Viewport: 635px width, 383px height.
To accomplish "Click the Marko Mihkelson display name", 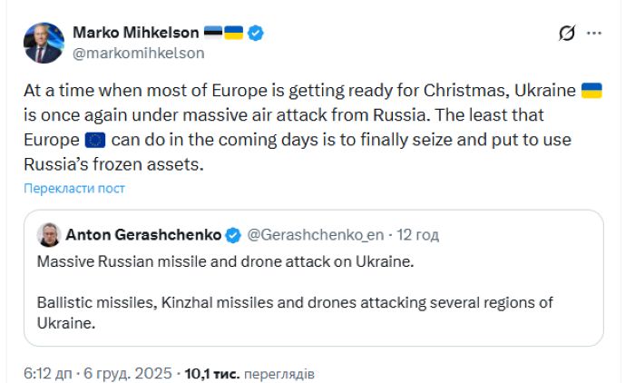I will (x=136, y=33).
